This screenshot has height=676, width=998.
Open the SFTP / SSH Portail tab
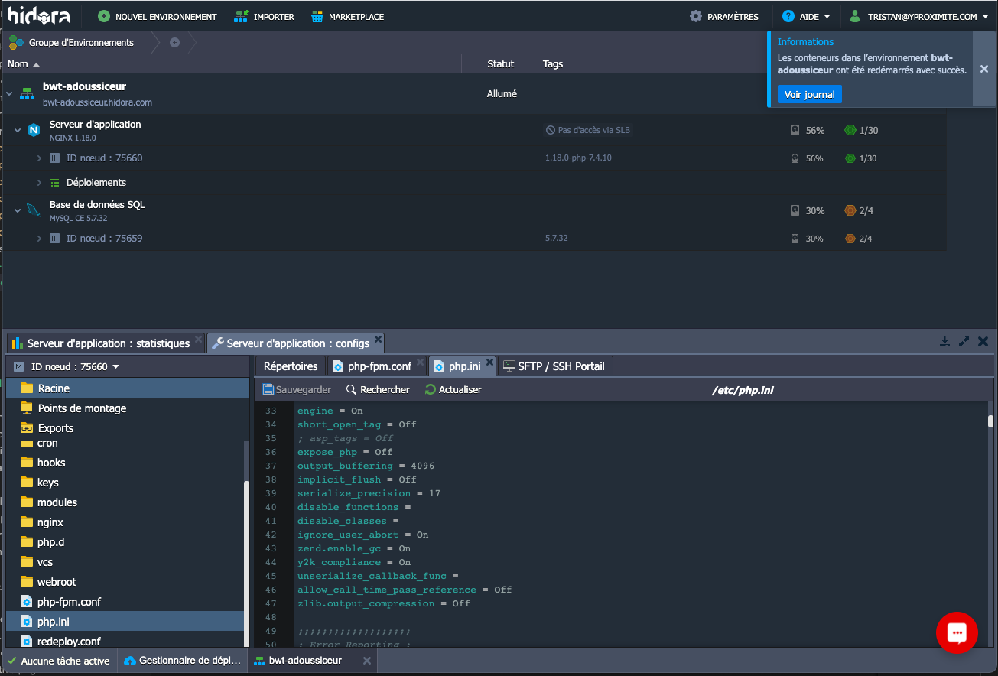pyautogui.click(x=555, y=366)
